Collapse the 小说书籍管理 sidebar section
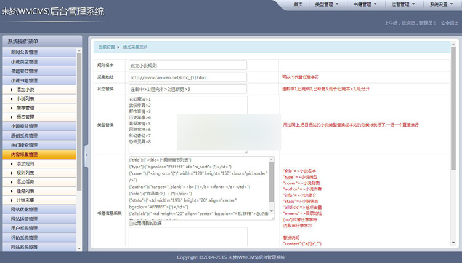462x263 pixels. coord(39,80)
